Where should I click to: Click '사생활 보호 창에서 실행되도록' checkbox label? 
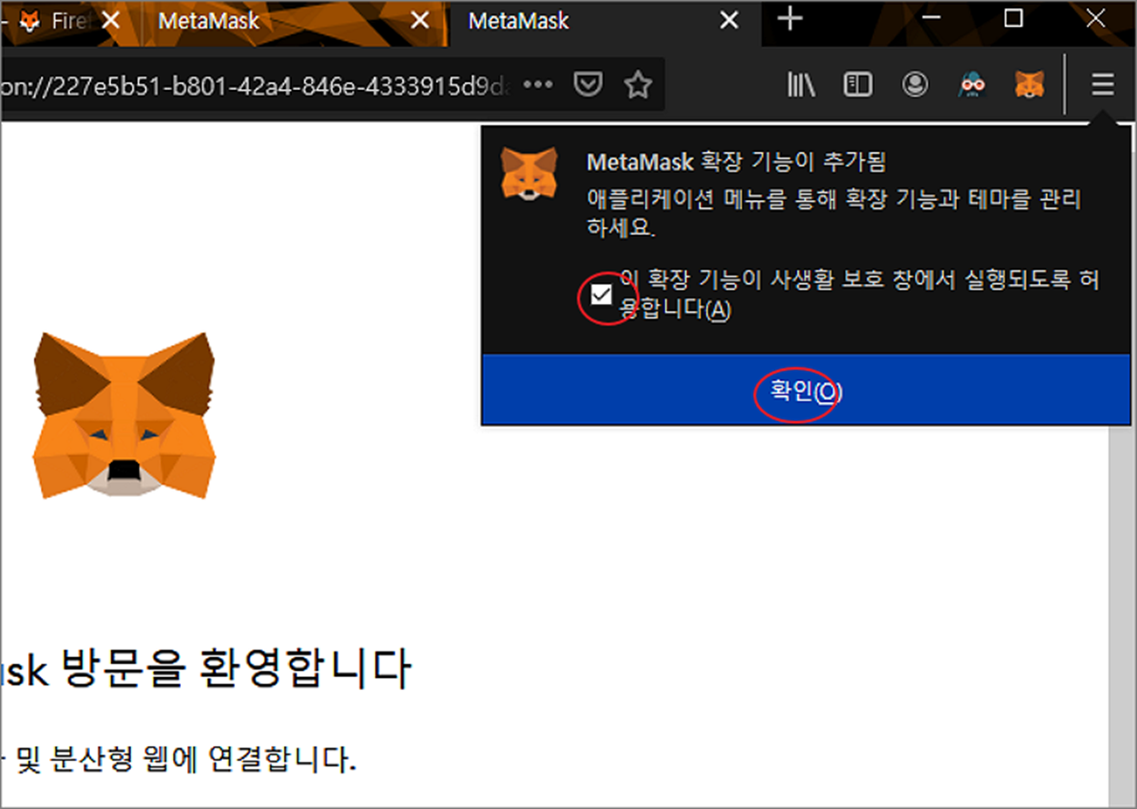pos(860,295)
